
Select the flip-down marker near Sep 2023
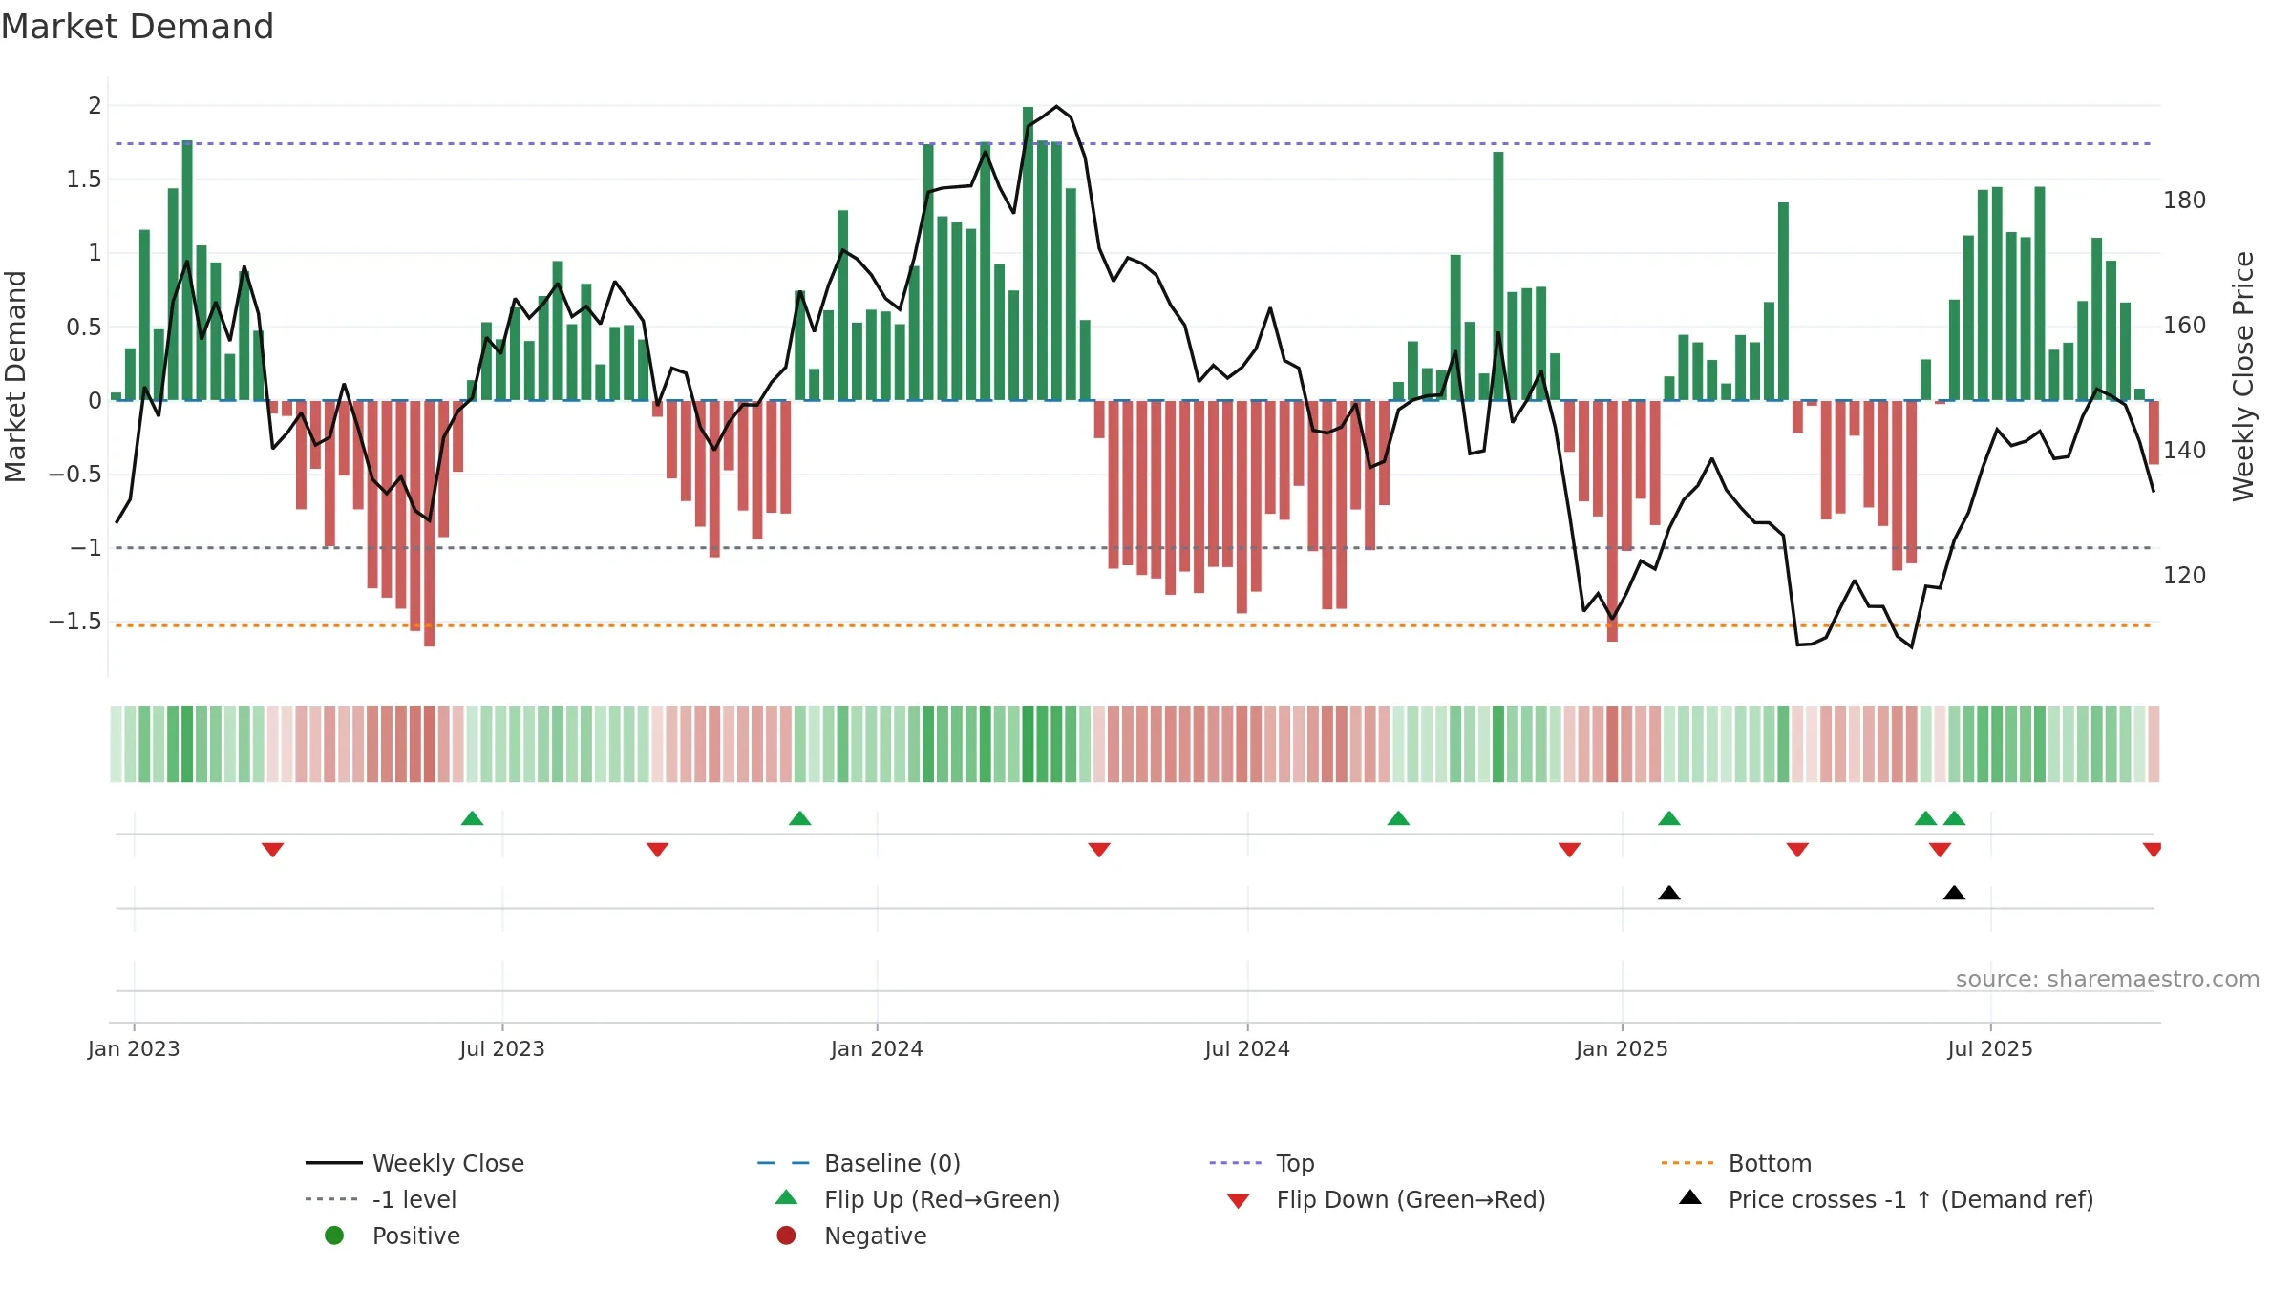657,850
